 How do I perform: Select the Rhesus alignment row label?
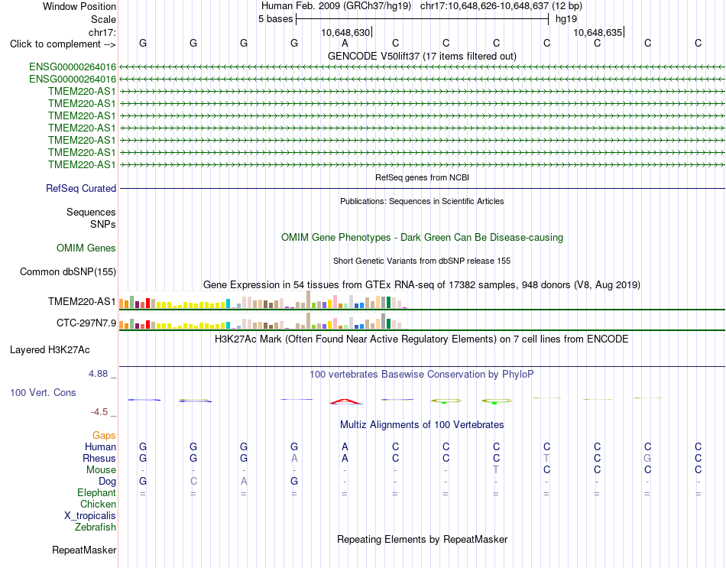tap(99, 459)
